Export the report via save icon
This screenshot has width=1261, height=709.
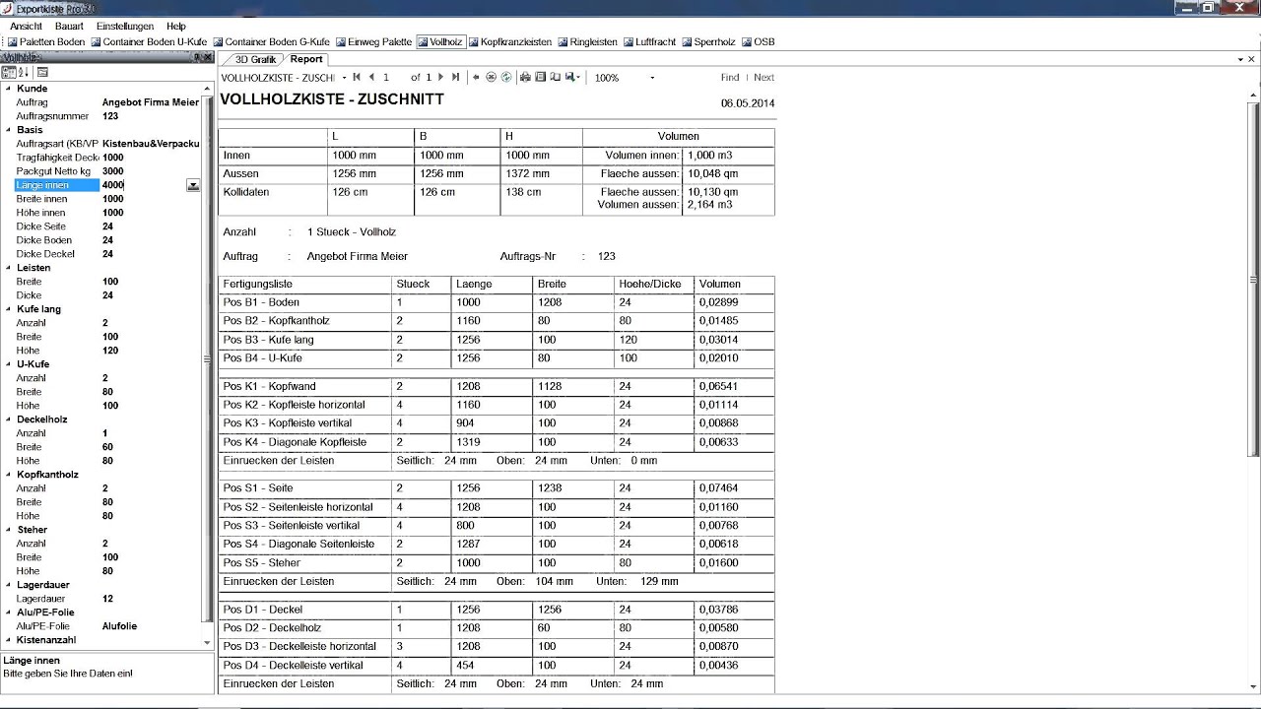click(x=571, y=77)
